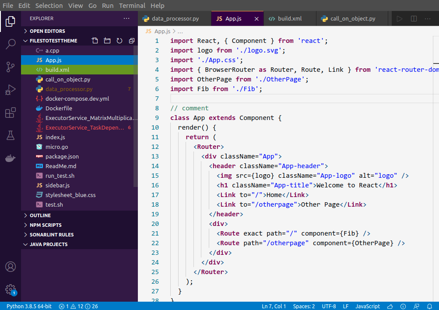This screenshot has height=310, width=439.
Task: Switch to the build.xml tab
Action: coord(290,19)
